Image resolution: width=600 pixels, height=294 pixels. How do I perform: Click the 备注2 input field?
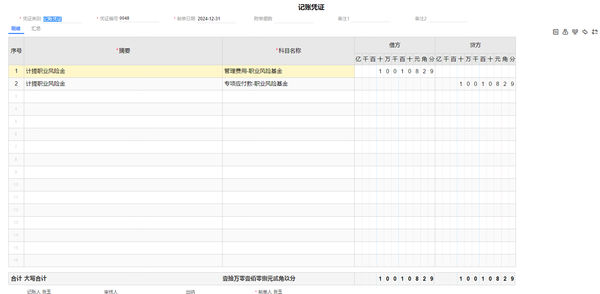tap(447, 19)
